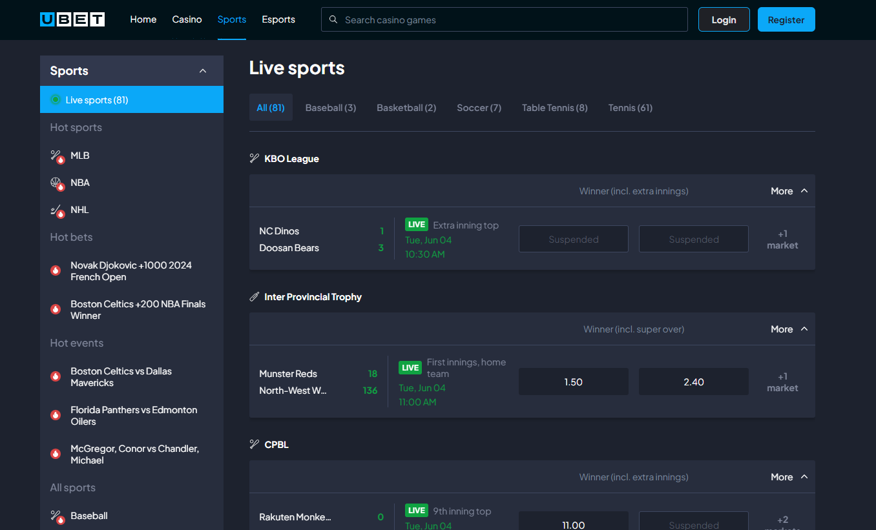The width and height of the screenshot is (876, 530).
Task: Open Boston Celtics +200 NBA Finals Winner
Action: (138, 310)
